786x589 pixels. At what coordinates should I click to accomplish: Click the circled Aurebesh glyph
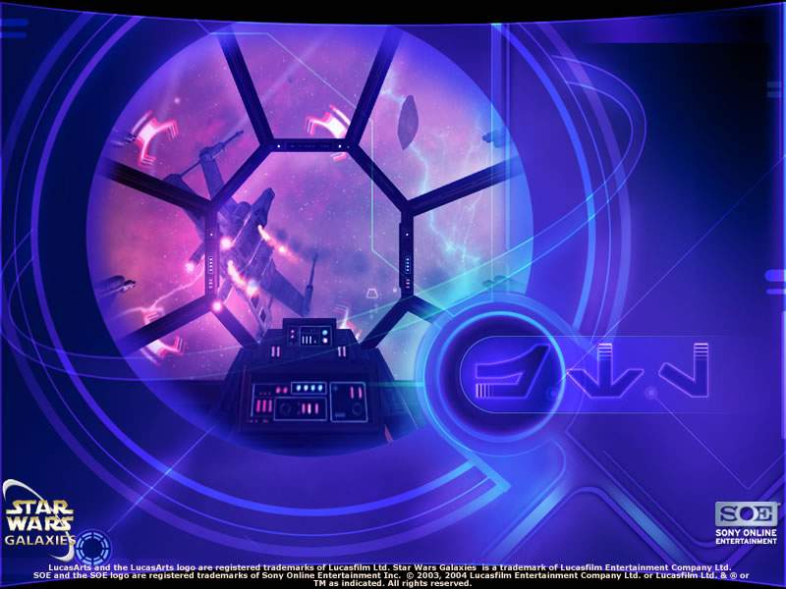(x=503, y=370)
